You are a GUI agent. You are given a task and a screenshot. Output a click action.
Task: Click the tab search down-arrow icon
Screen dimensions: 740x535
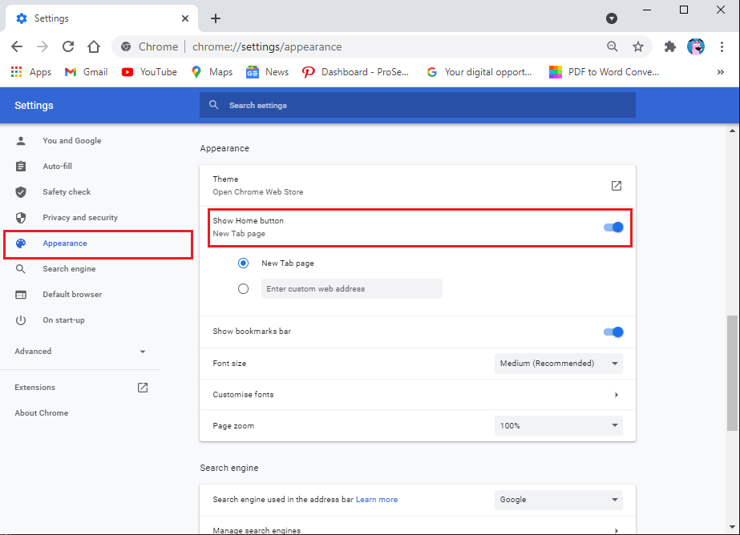click(x=612, y=18)
